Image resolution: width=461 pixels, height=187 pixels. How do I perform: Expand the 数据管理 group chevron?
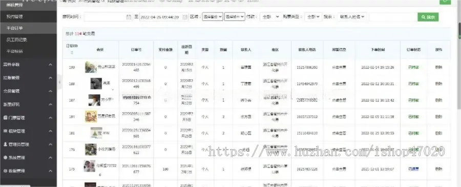pyautogui.click(x=51, y=171)
